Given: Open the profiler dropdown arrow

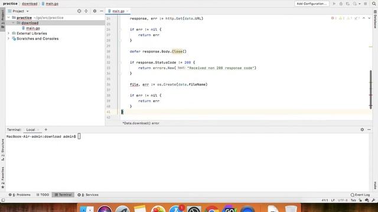Looking at the screenshot, I should tap(360, 4).
